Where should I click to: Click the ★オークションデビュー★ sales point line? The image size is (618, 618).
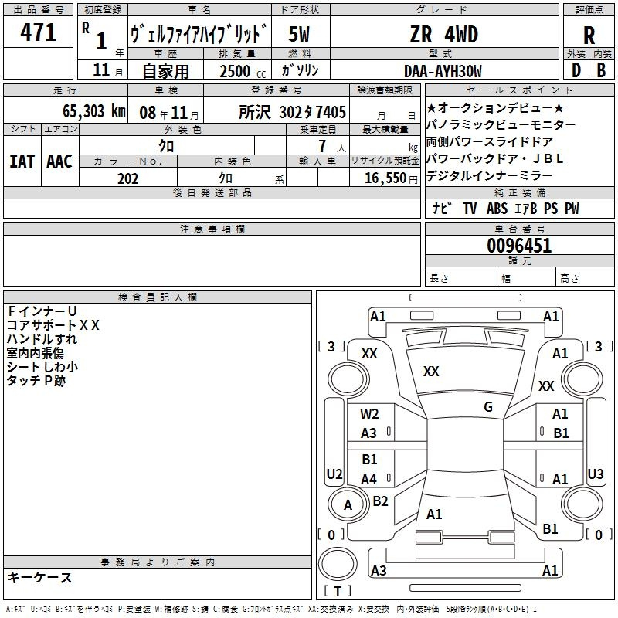[x=495, y=107]
